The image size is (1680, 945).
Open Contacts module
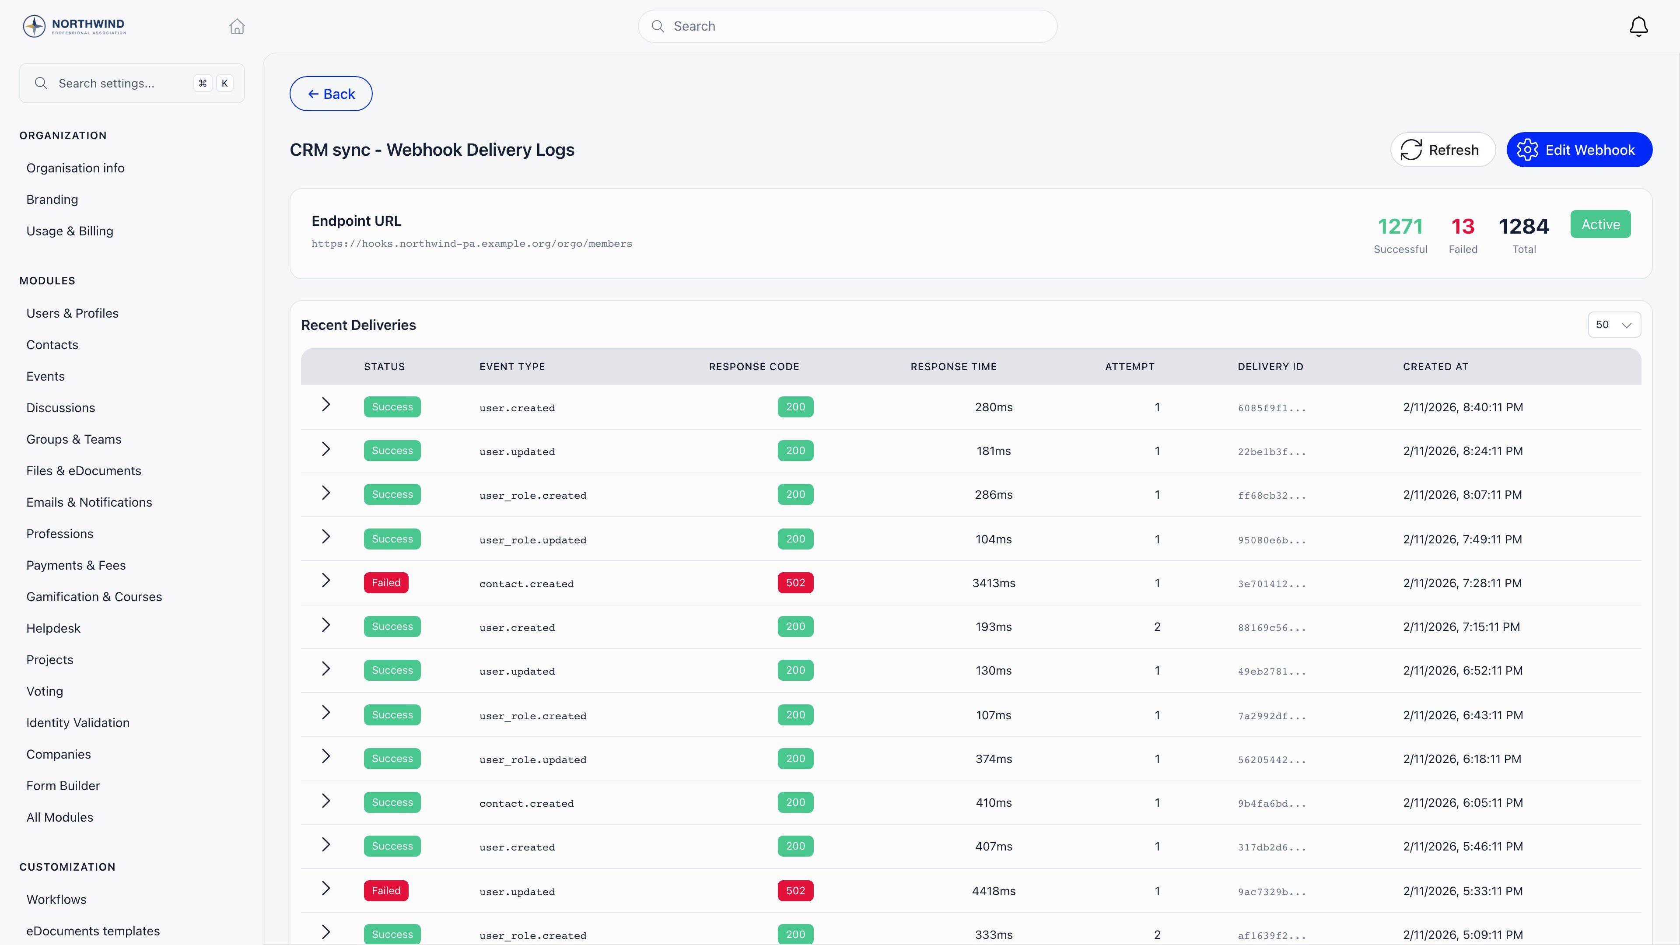(x=52, y=345)
